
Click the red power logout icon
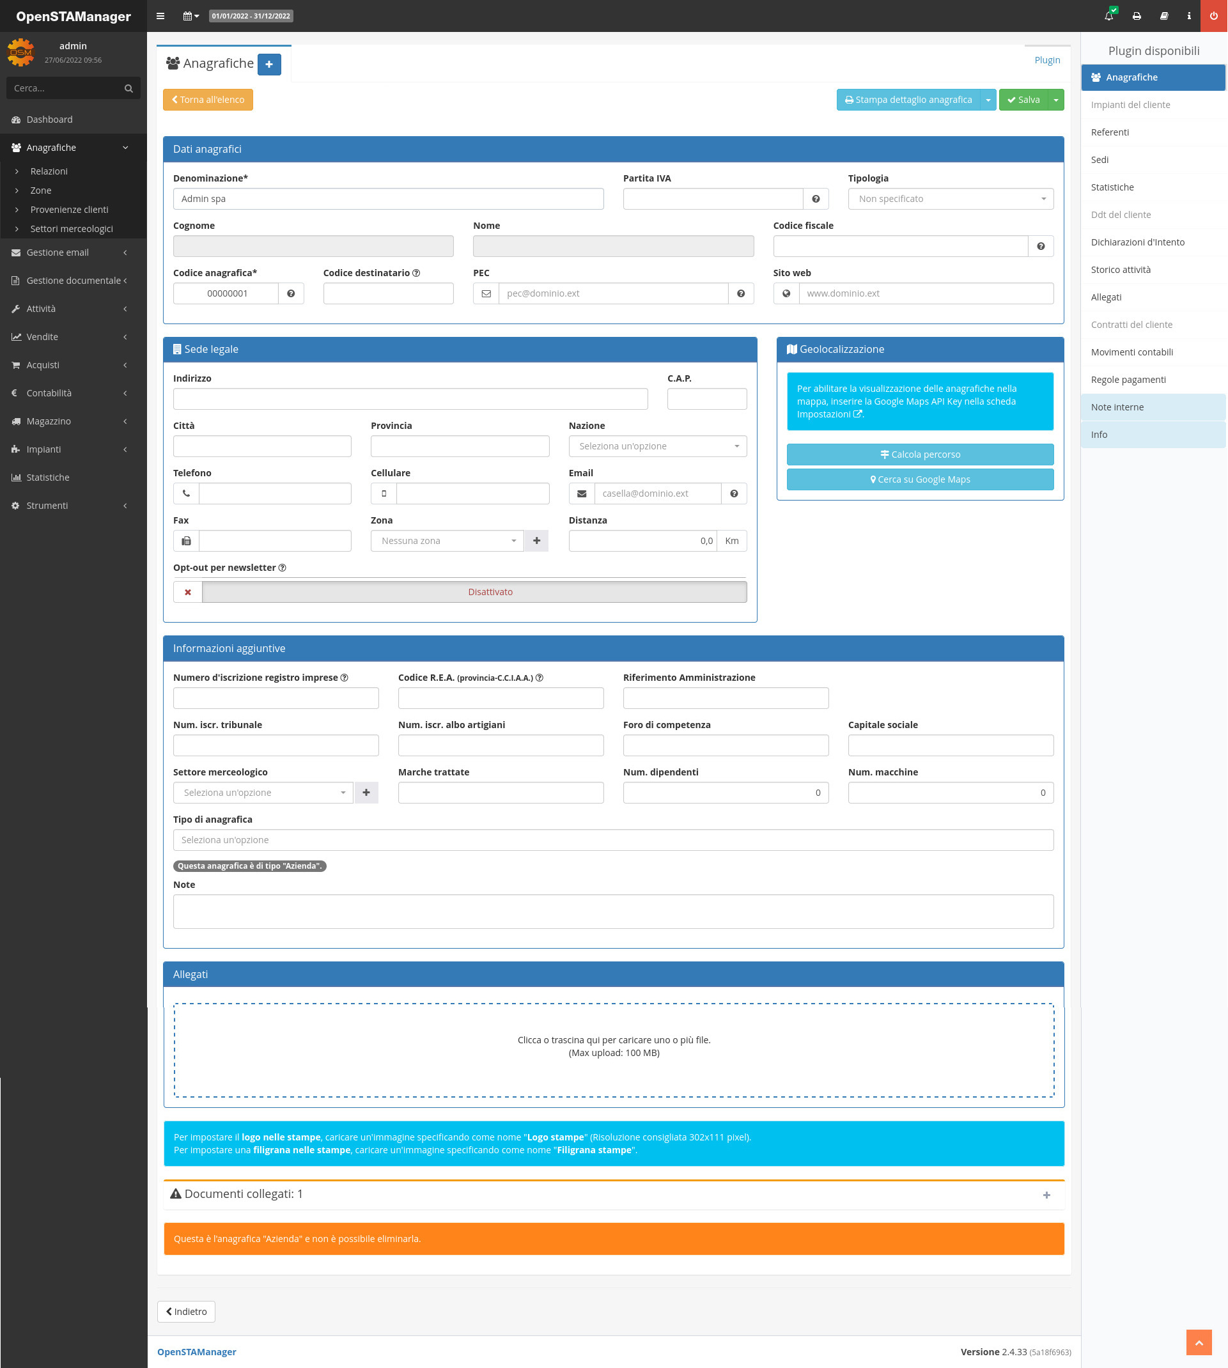[1213, 15]
